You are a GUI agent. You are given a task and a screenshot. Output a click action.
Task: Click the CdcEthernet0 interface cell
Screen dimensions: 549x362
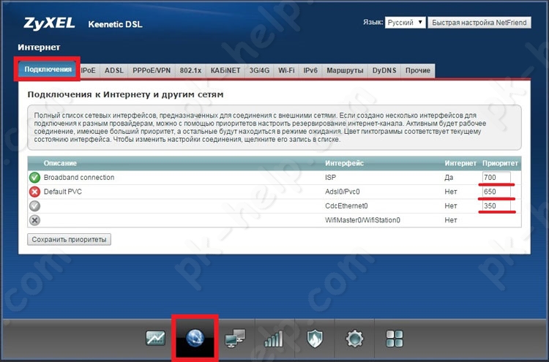346,206
